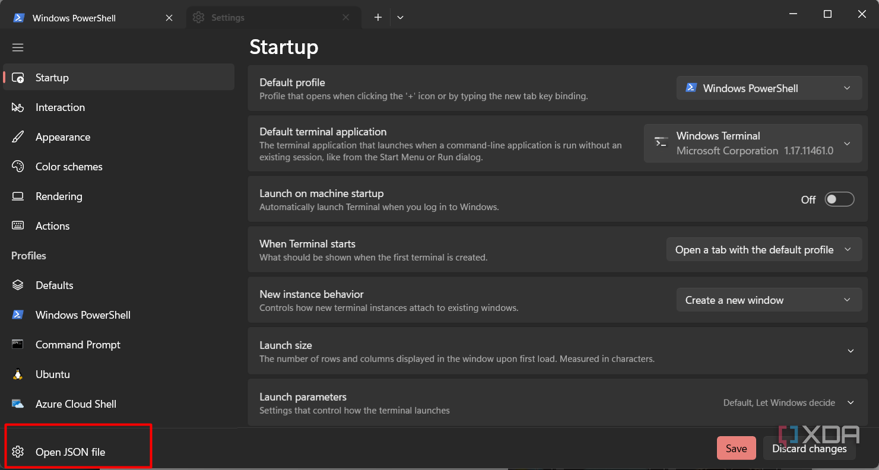
Task: Click the Discard changes button
Action: 809,449
